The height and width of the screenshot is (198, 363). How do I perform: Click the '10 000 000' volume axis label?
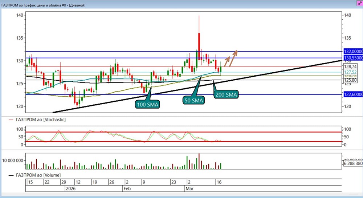13,161
